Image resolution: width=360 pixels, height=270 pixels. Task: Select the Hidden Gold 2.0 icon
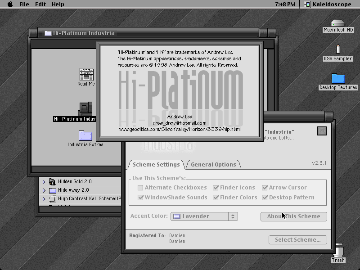[x=52, y=182]
